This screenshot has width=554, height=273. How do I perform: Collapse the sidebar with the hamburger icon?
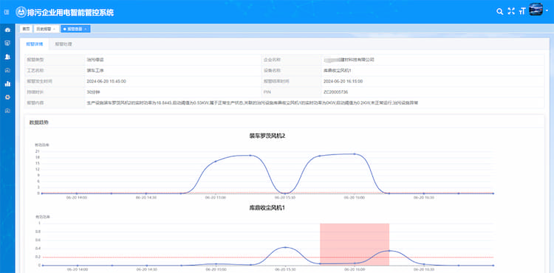click(x=7, y=12)
